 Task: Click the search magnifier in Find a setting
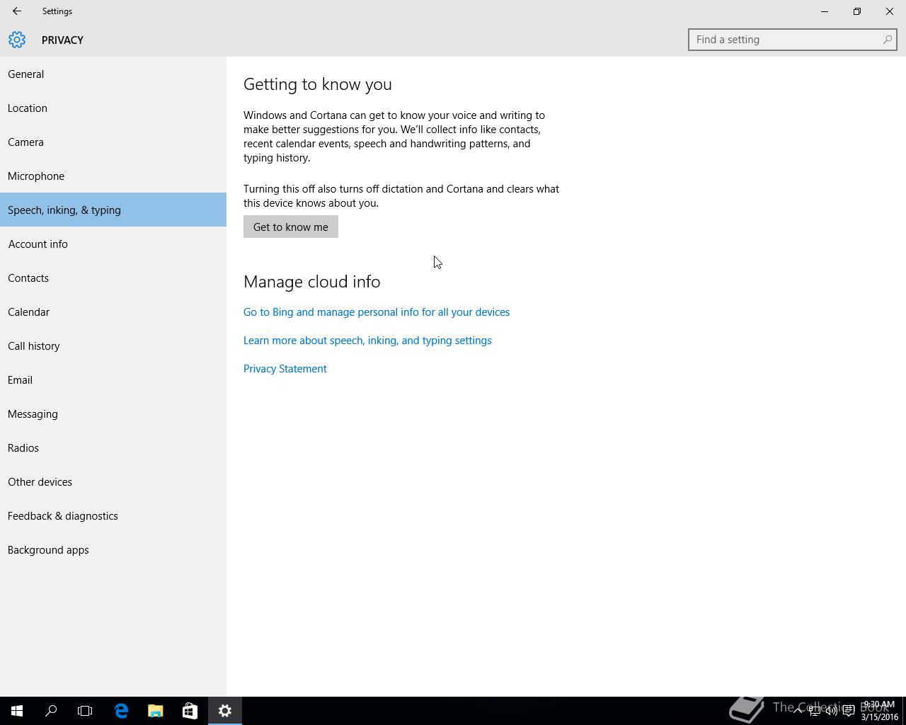887,40
